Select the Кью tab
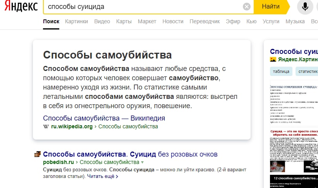The width and height of the screenshot is (318, 188). pos(251,21)
